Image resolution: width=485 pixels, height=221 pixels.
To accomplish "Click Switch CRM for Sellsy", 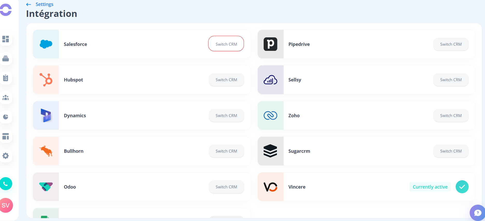I will click(x=451, y=80).
